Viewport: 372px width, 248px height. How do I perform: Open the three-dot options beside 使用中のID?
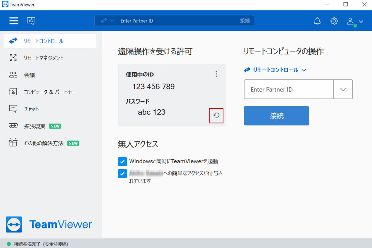point(216,74)
